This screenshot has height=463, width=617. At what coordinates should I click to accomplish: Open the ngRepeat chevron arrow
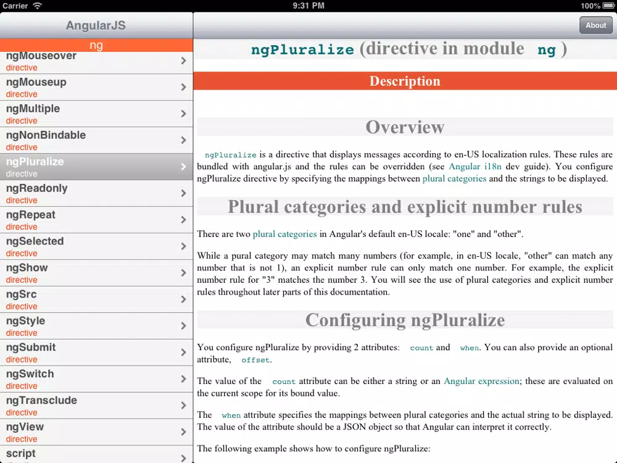point(183,220)
